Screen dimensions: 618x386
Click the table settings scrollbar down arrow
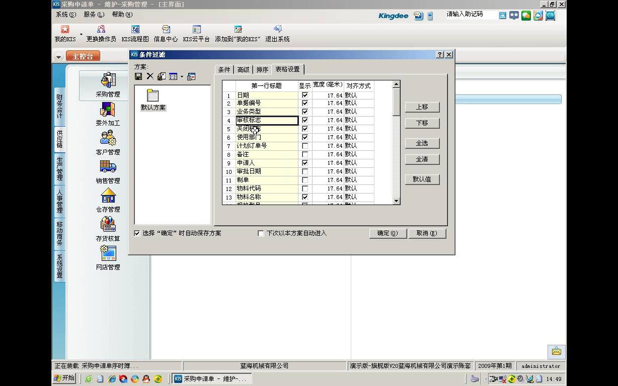click(x=396, y=201)
